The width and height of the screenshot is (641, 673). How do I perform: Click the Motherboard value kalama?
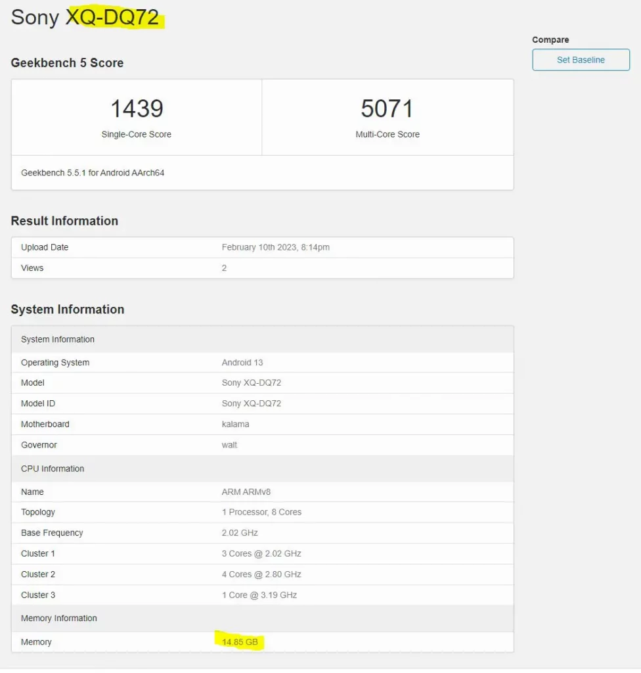235,425
